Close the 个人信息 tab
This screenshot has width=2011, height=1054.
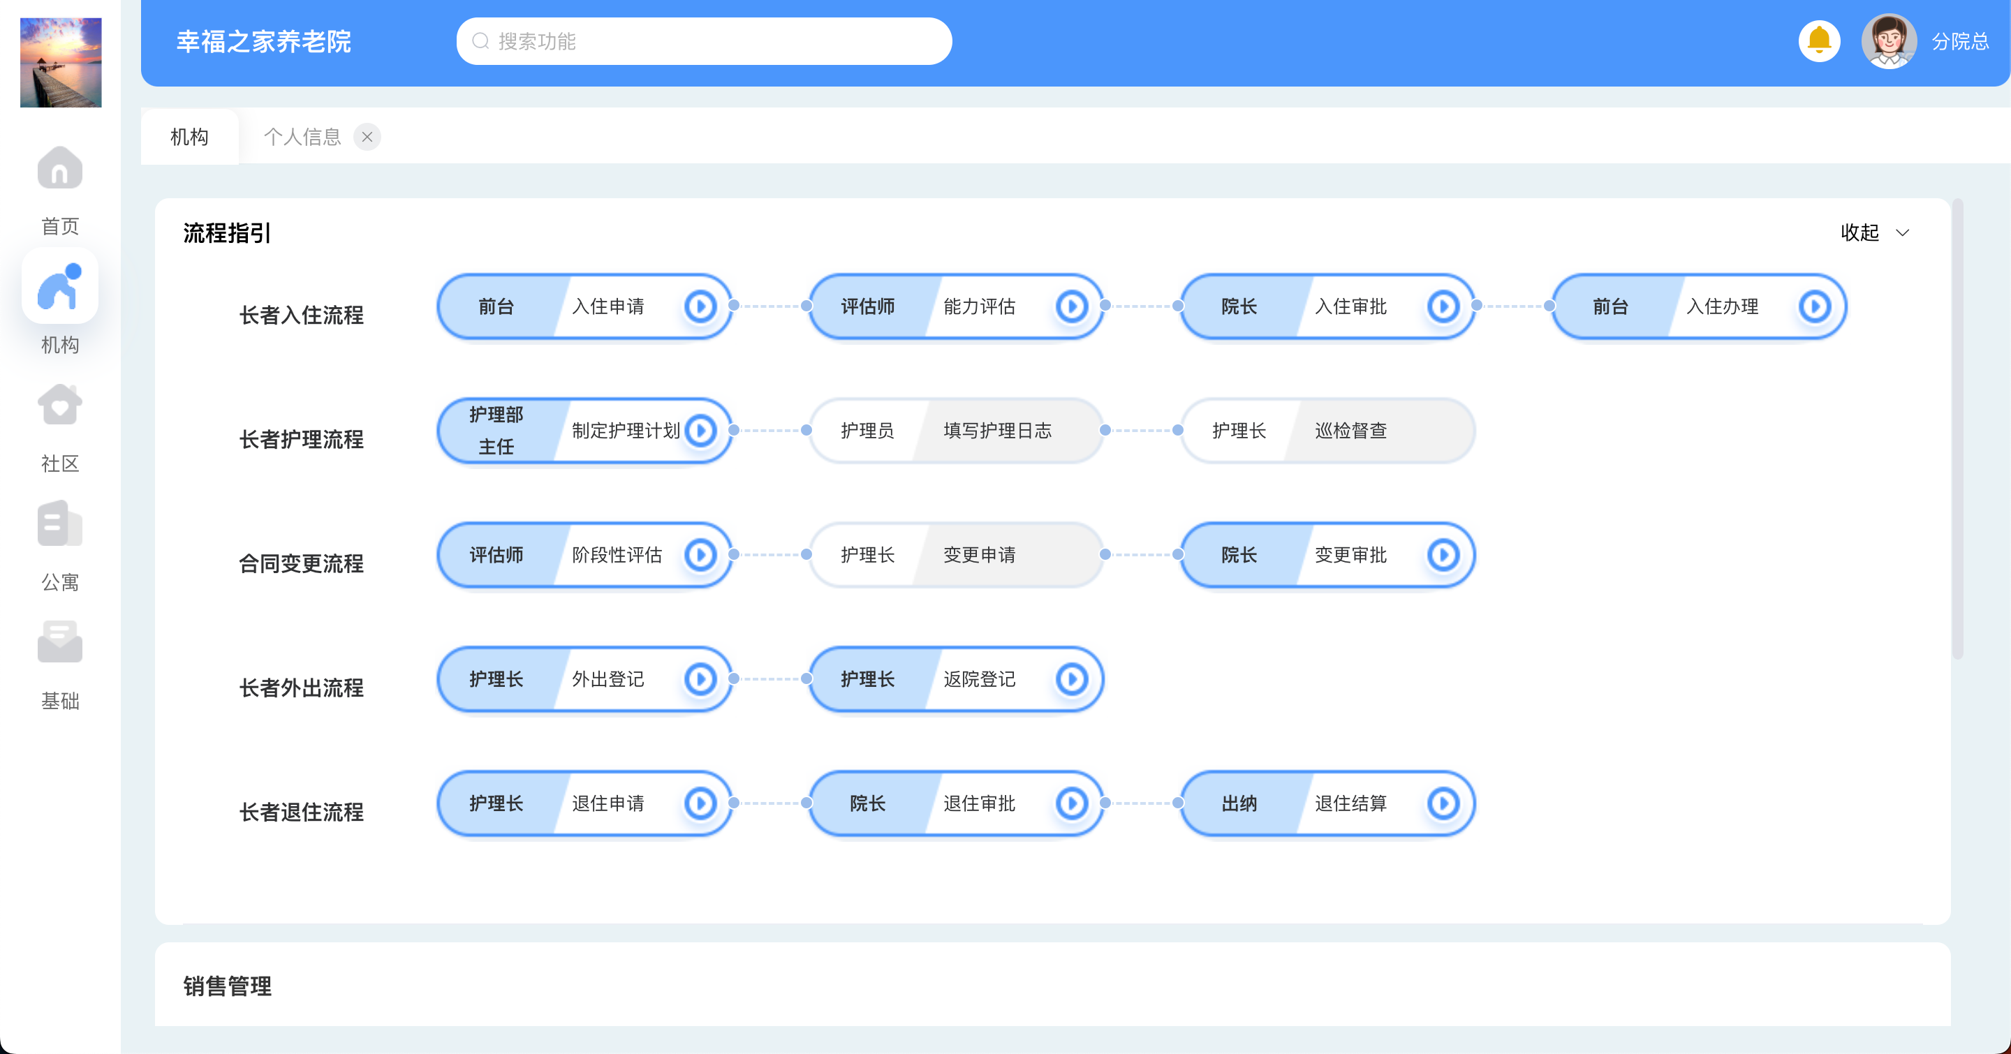coord(367,138)
